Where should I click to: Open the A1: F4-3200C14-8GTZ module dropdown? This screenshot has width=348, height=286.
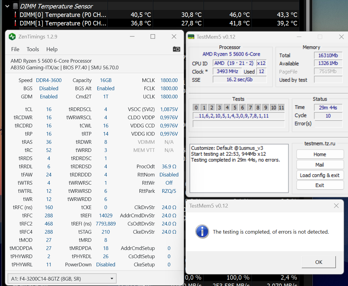(x=62, y=279)
